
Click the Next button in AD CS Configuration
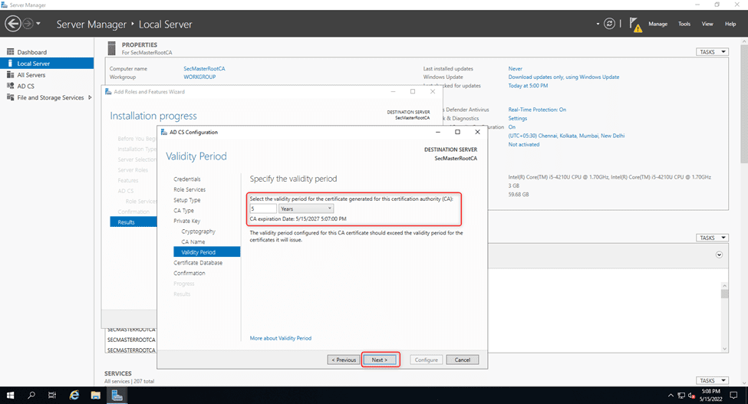coord(380,360)
